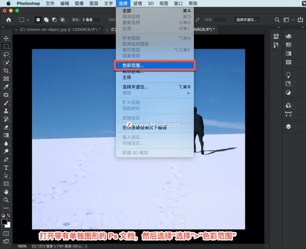This screenshot has height=249, width=306.
Task: Open the Swatches panel icon
Action: point(288,45)
